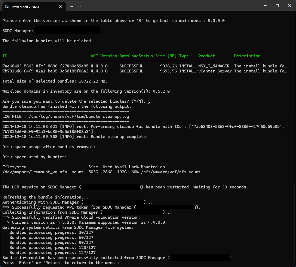The image size is (296, 267).
Task: Select the PowerShell 7 (x64) tab
Action: 34,7
